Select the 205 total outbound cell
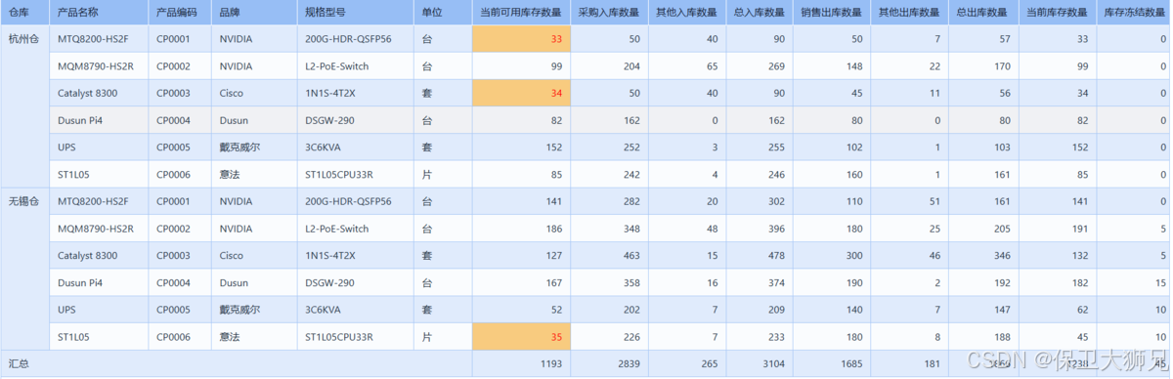This screenshot has width=1173, height=379. [982, 229]
